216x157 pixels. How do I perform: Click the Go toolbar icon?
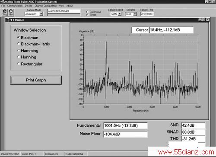(11, 13)
